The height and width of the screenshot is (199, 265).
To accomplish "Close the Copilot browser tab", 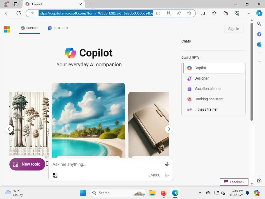I will coord(81,4).
